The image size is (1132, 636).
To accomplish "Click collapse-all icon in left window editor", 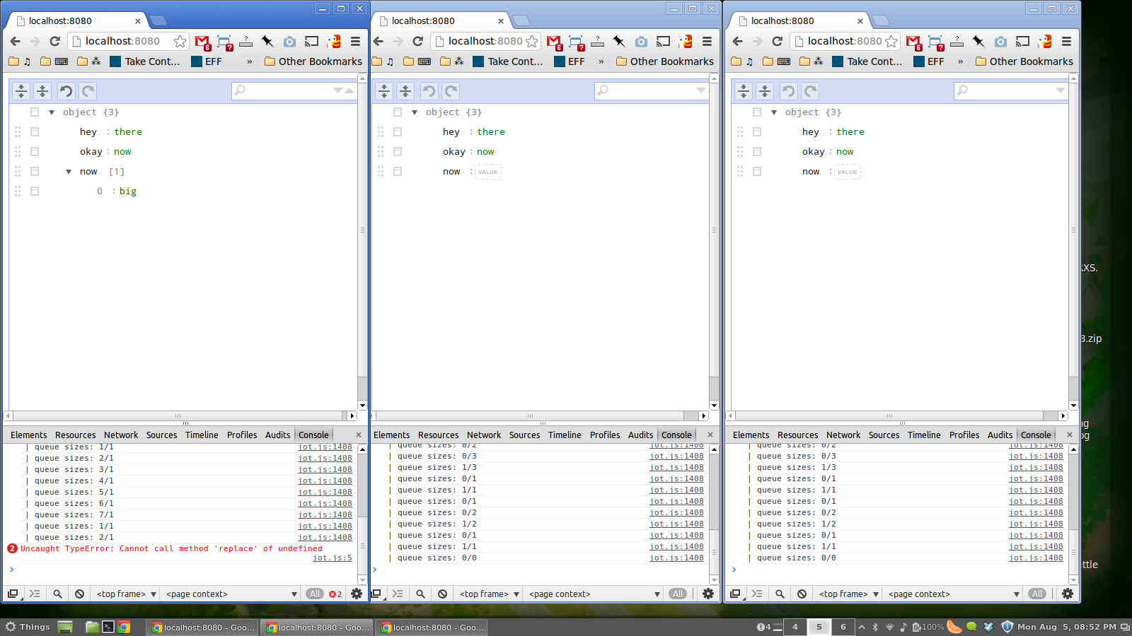I will click(42, 90).
